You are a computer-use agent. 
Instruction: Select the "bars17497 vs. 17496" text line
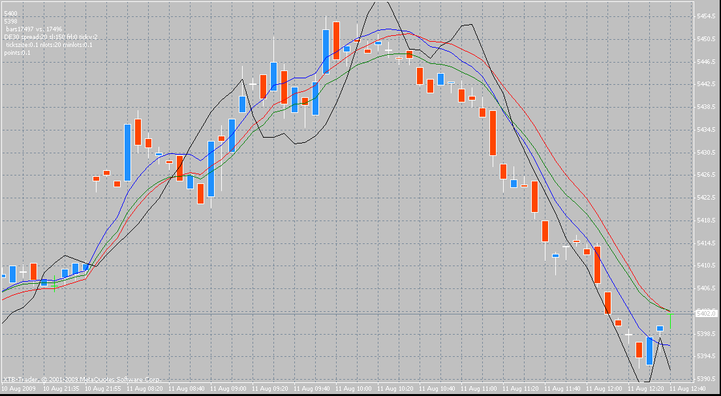(x=33, y=29)
